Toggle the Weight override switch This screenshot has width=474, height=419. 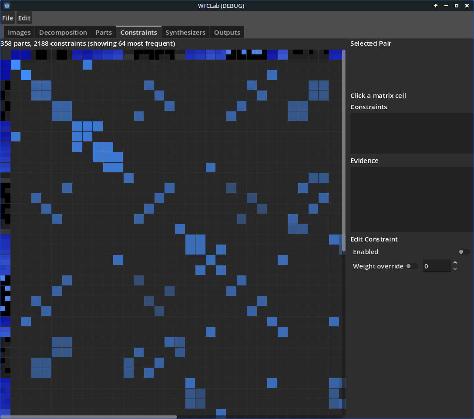(x=412, y=266)
